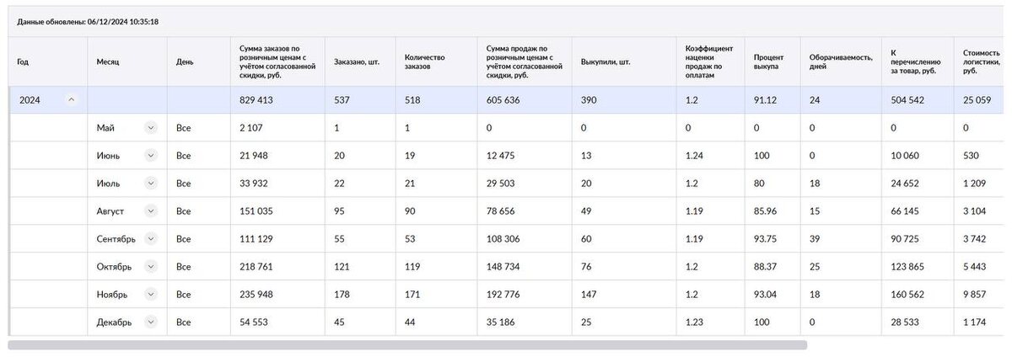Screen dimensions: 1012x357
Task: Click the Оборачиваемость, дней column header
Action: tap(840, 61)
